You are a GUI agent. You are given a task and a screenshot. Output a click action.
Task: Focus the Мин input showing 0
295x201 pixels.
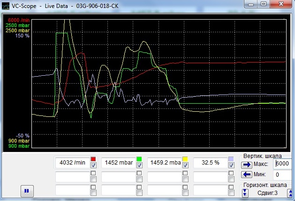tap(283, 174)
